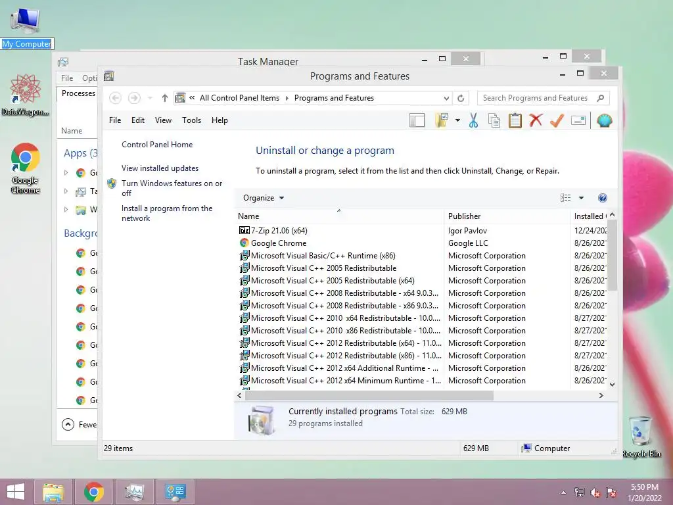
Task: Show hidden tray icons arrow
Action: tap(563, 493)
